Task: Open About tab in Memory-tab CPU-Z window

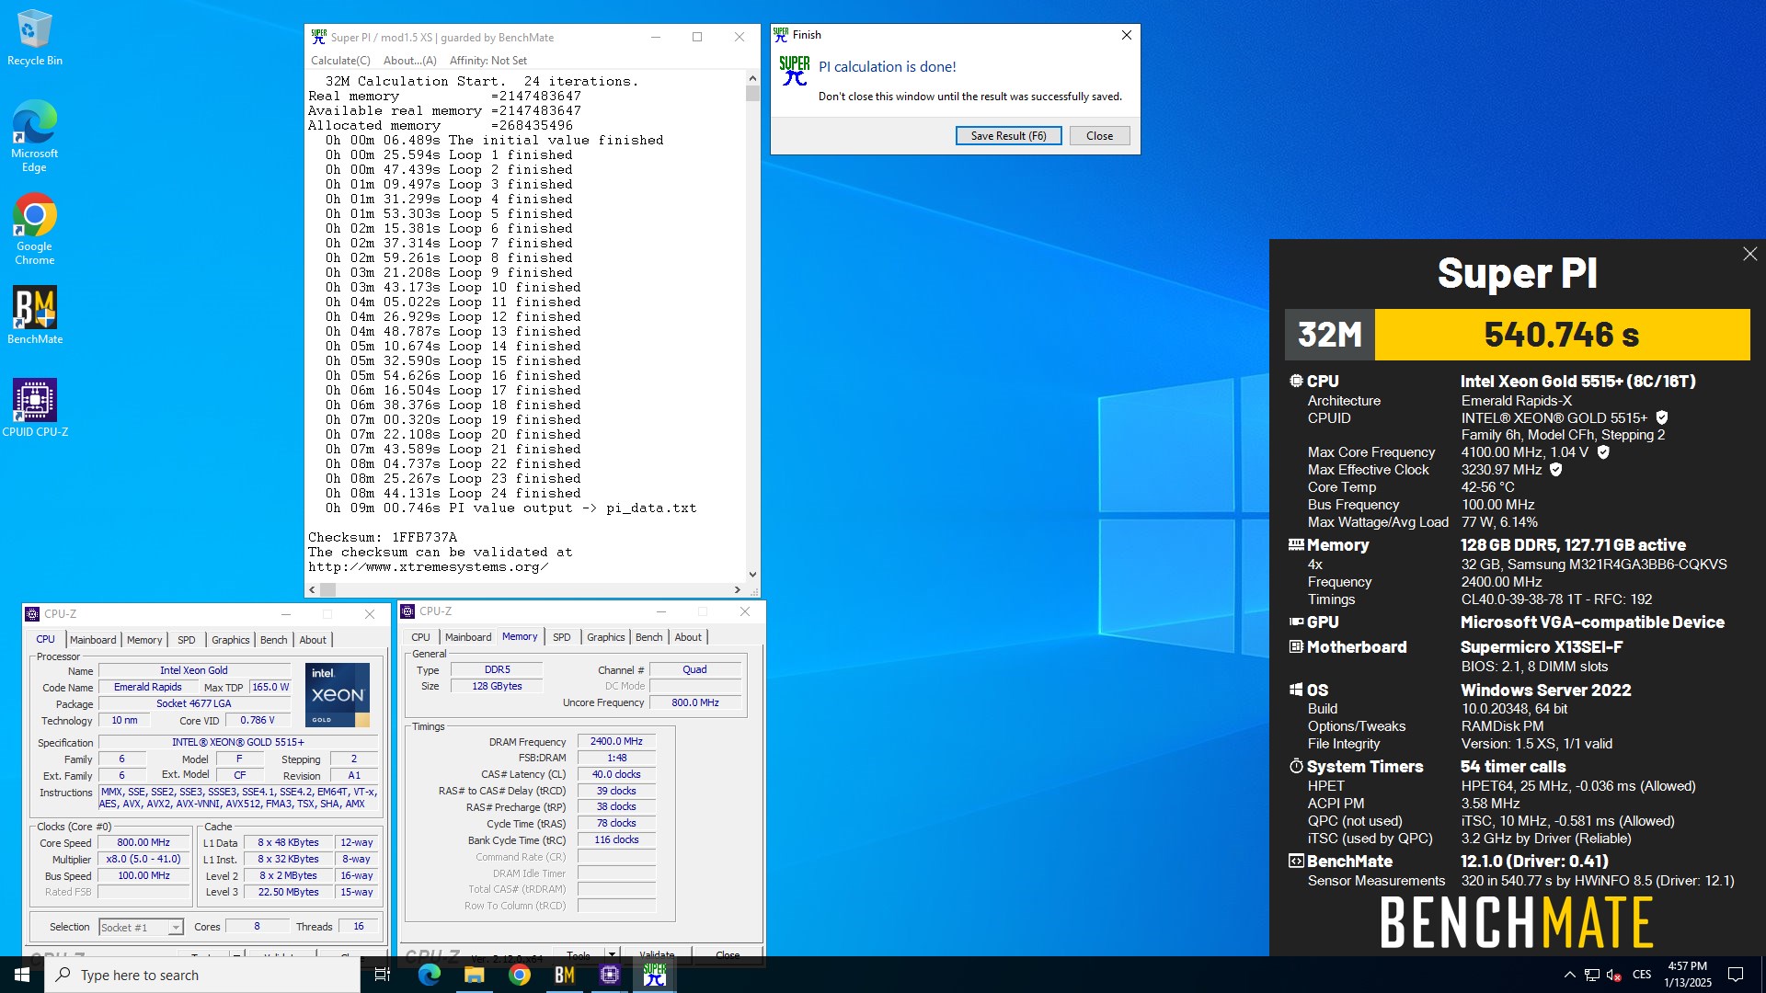Action: click(688, 637)
